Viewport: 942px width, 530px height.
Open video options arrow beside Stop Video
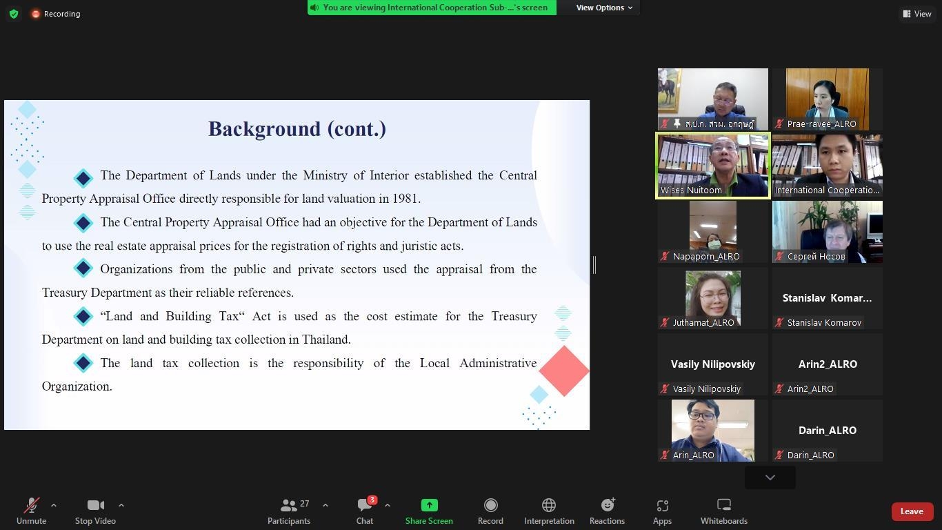pyautogui.click(x=121, y=505)
